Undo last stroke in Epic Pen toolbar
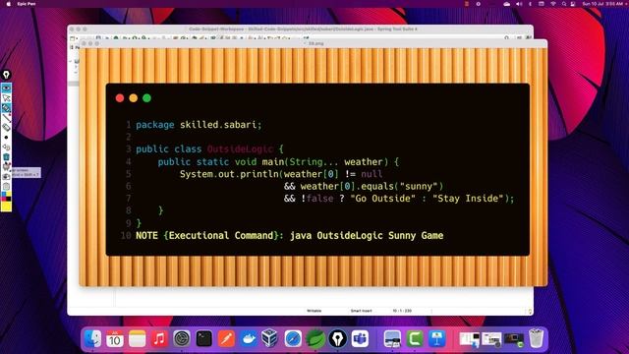Viewport: 629px width, 354px height. [x=6, y=147]
